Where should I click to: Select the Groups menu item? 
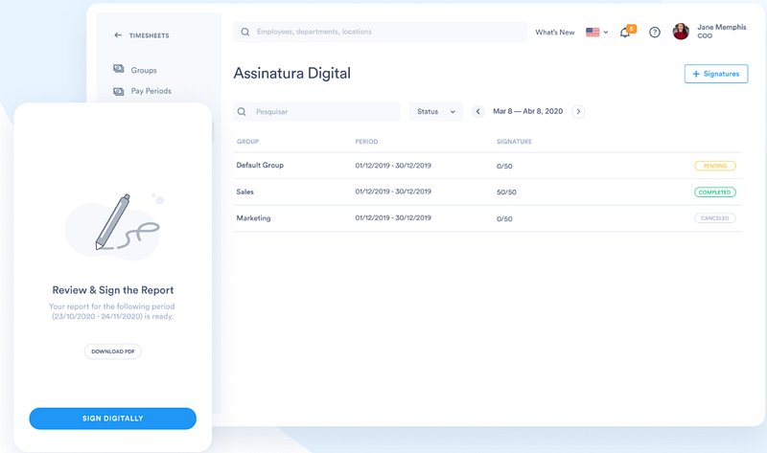(x=144, y=70)
